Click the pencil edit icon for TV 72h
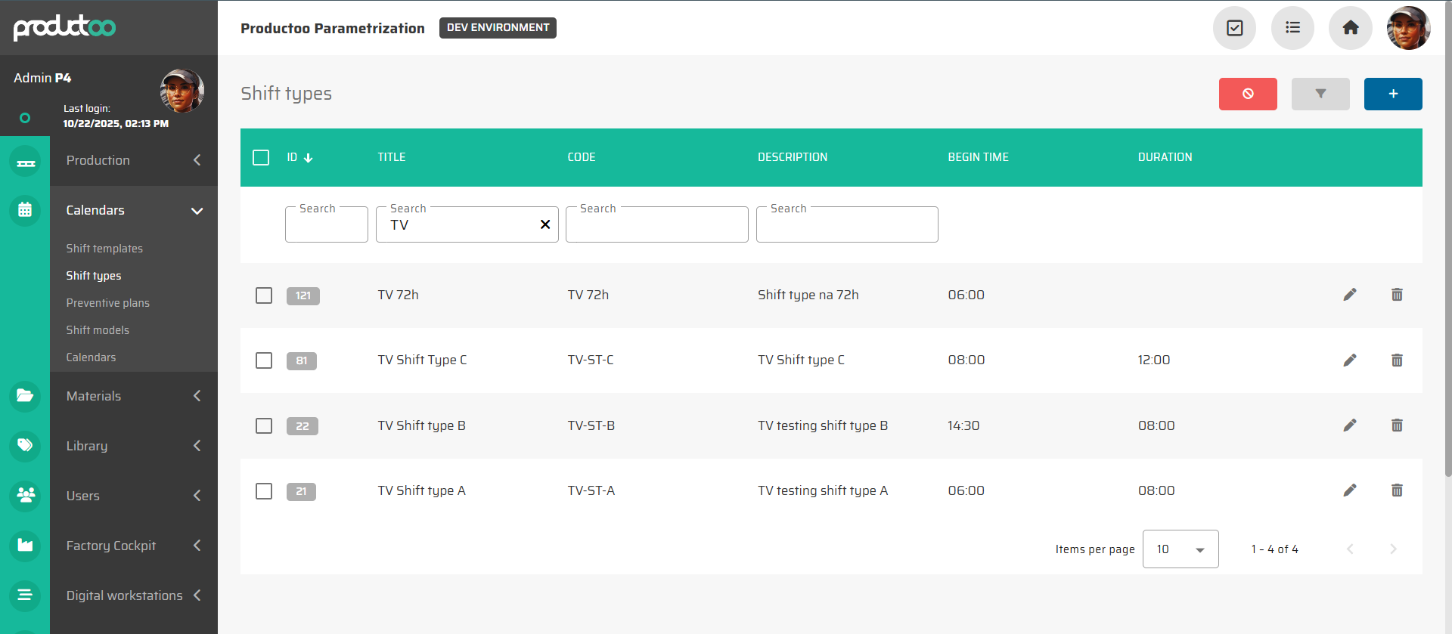1452x634 pixels. [x=1349, y=295]
